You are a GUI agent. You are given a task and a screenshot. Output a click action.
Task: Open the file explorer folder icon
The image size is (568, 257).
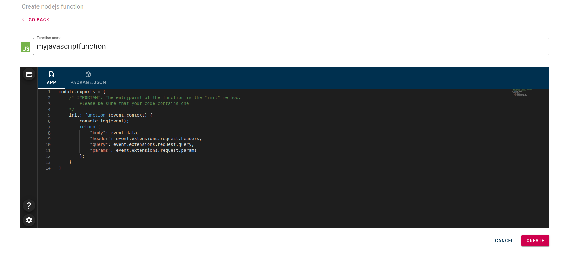click(29, 74)
